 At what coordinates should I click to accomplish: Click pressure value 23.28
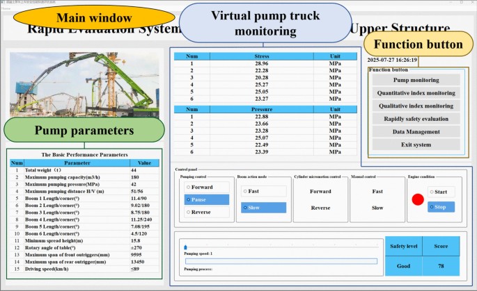[x=262, y=131]
